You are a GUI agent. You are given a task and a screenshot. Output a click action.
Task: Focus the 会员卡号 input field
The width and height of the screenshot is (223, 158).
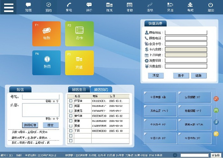point(186,44)
